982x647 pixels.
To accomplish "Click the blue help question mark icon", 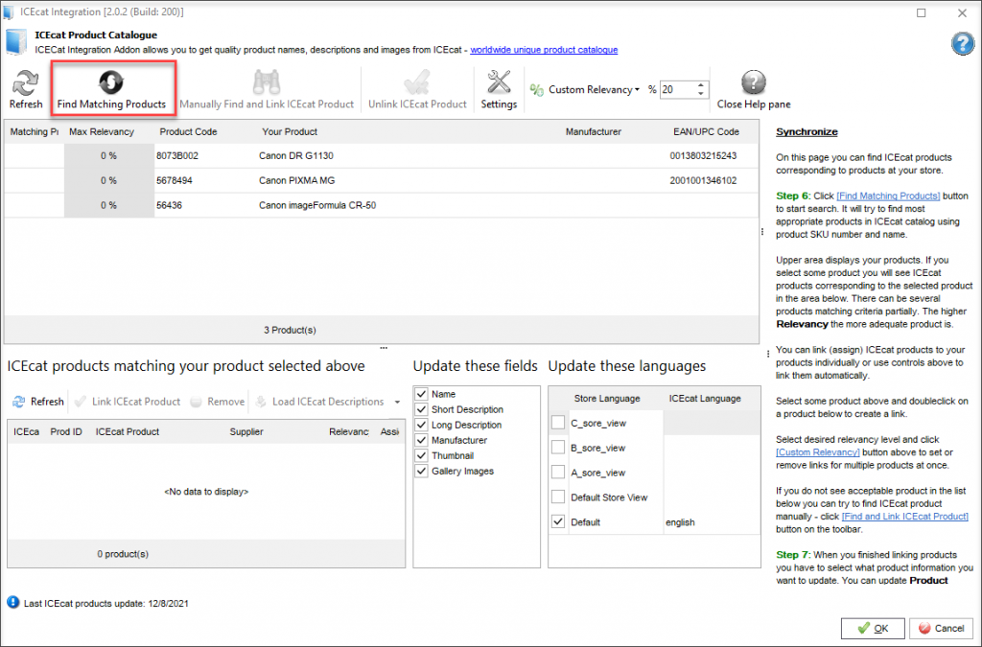I will point(962,43).
